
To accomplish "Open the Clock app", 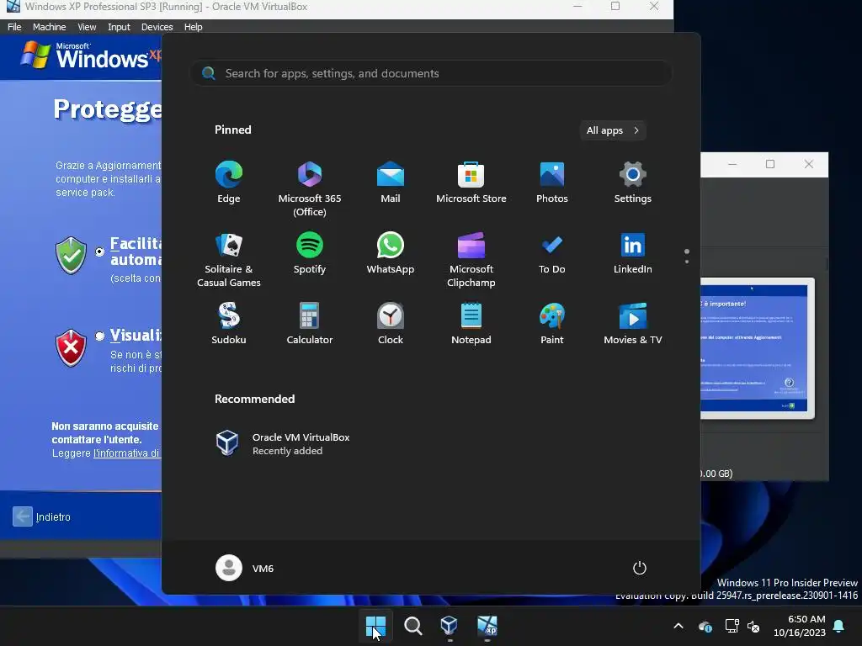I will pos(391,324).
